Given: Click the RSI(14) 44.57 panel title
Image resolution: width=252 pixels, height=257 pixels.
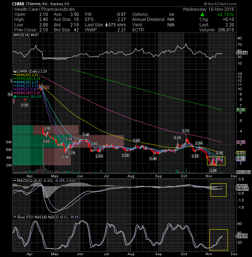Looking at the screenshot, I should [x=26, y=35].
